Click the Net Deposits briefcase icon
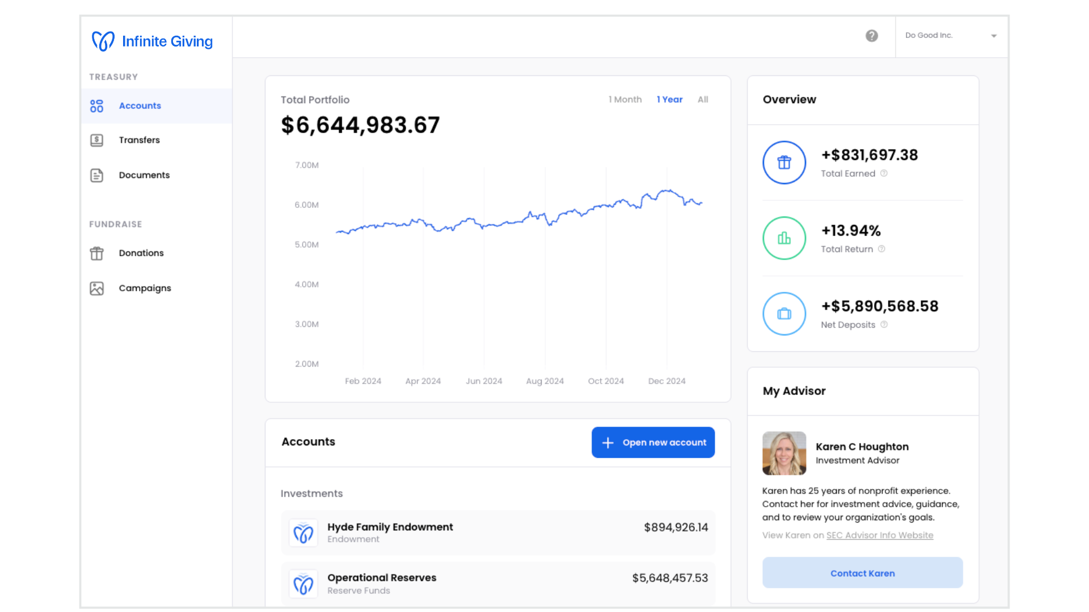 (784, 314)
